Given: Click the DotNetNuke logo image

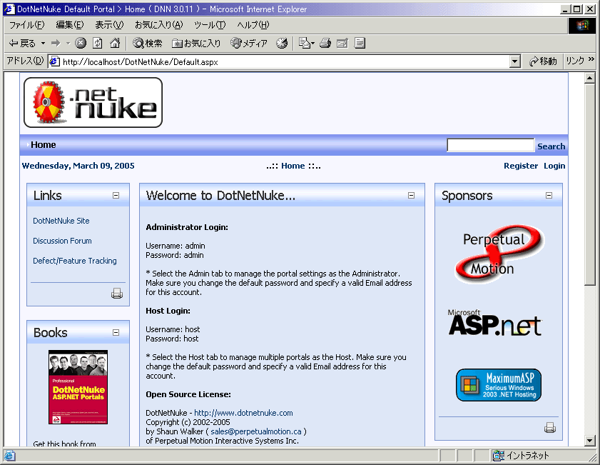Looking at the screenshot, I should click(93, 102).
